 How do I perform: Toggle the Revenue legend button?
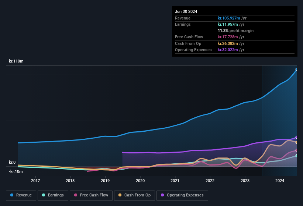coord(21,195)
